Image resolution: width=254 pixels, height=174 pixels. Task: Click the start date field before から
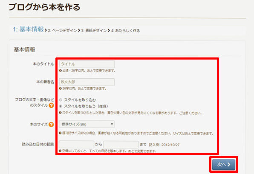pyautogui.click(x=77, y=144)
